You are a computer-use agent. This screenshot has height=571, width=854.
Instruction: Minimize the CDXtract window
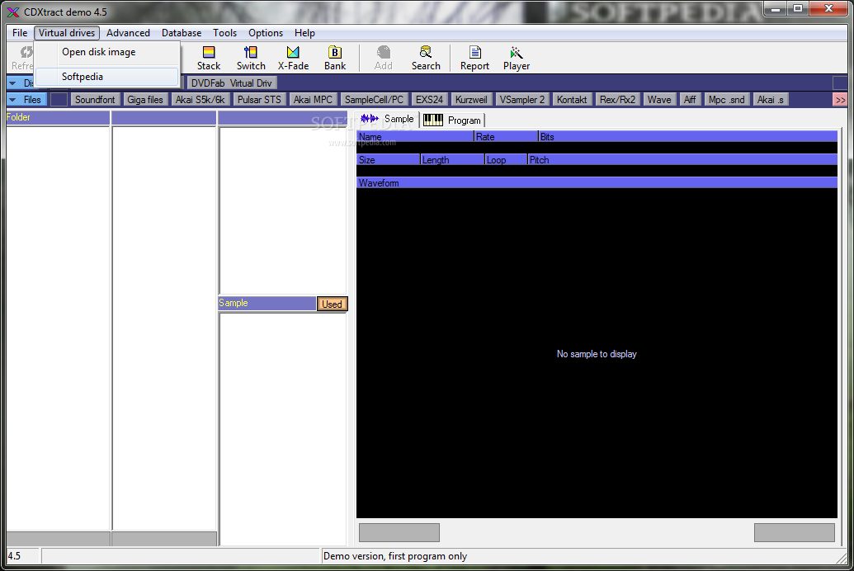point(775,9)
